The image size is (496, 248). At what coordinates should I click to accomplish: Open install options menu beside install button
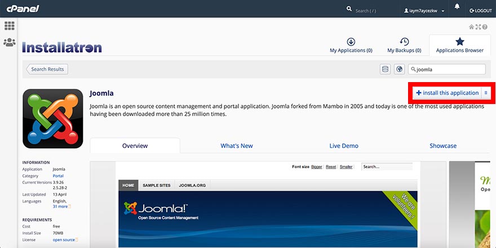(486, 93)
